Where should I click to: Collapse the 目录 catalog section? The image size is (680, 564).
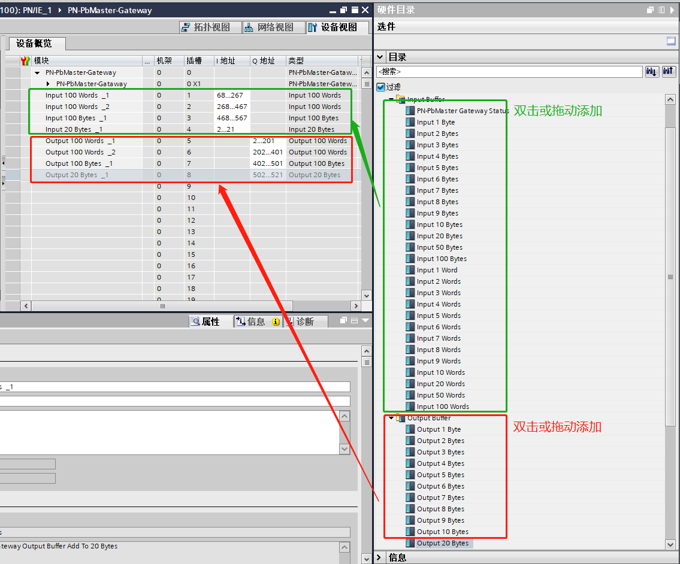point(380,57)
